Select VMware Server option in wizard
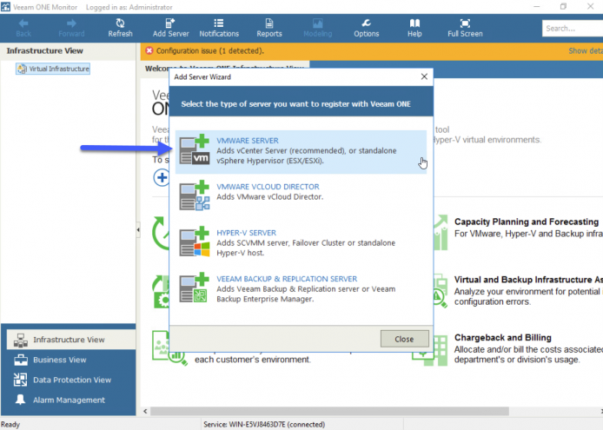This screenshot has width=603, height=430. click(301, 152)
